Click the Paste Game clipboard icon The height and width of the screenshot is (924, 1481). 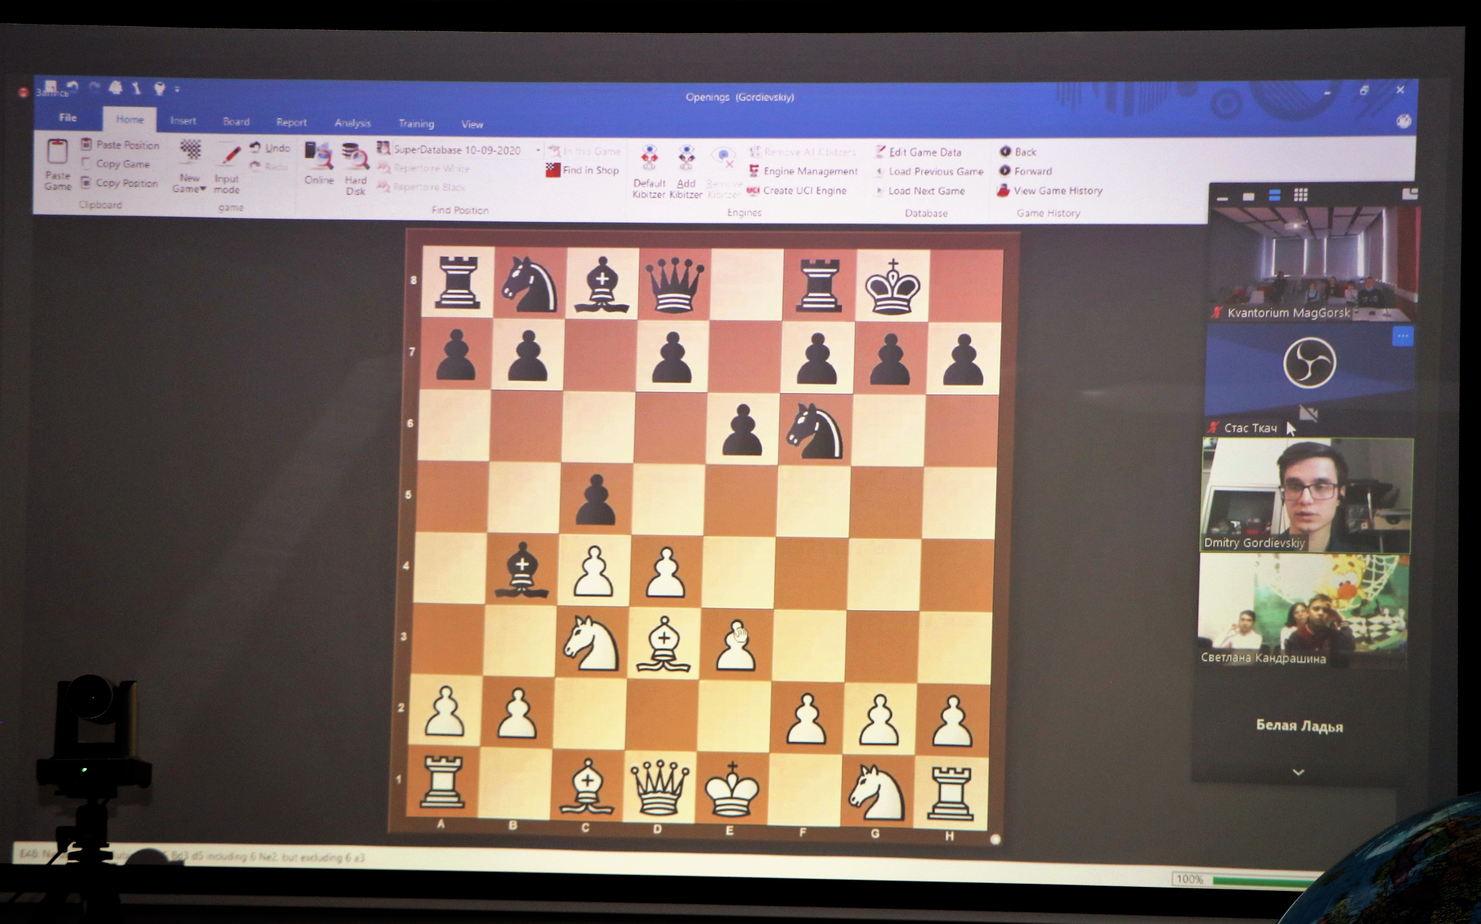pos(57,151)
